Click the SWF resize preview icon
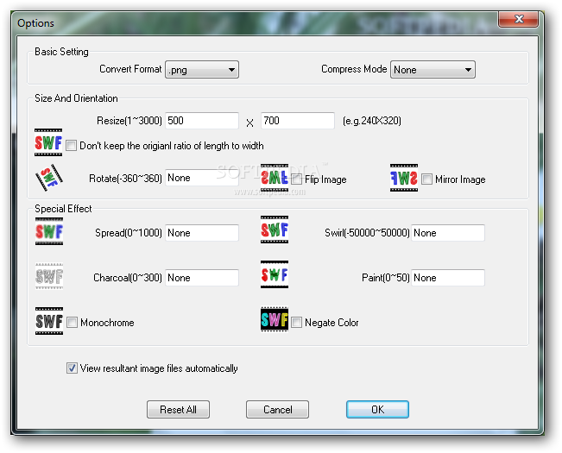This screenshot has width=562, height=453. click(x=48, y=142)
